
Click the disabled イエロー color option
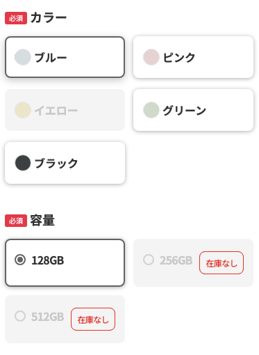coord(65,110)
